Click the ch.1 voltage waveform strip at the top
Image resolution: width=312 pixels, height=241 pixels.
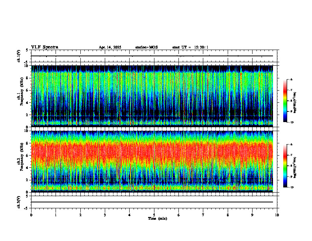[154, 56]
